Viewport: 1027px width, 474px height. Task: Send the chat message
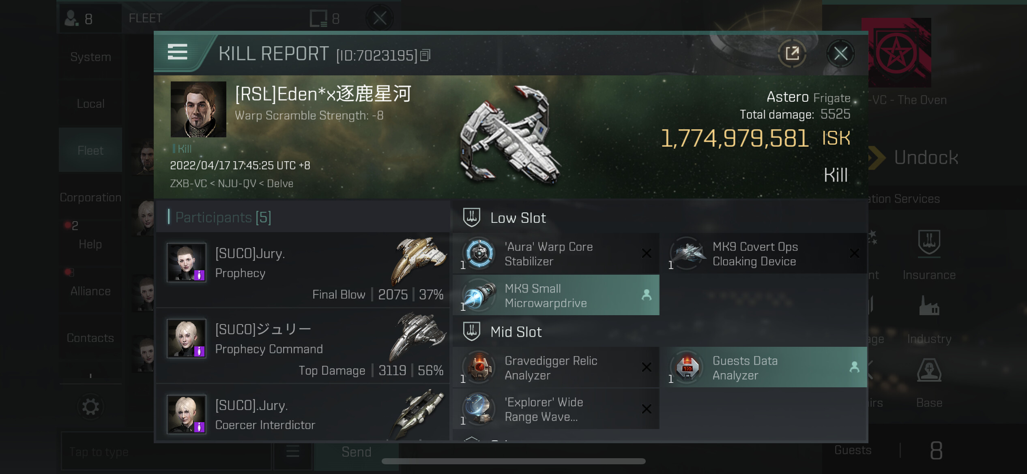click(x=356, y=451)
